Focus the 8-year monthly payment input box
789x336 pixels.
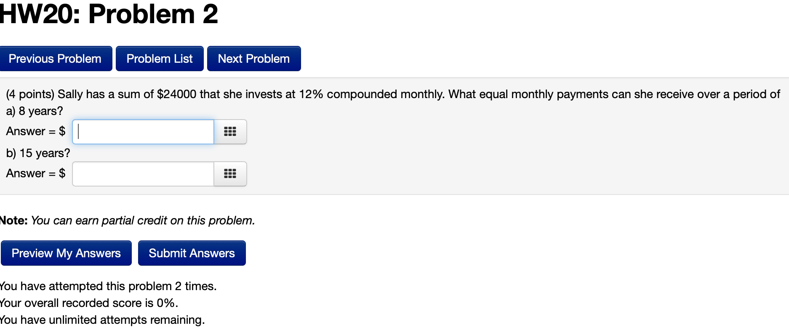(x=143, y=132)
